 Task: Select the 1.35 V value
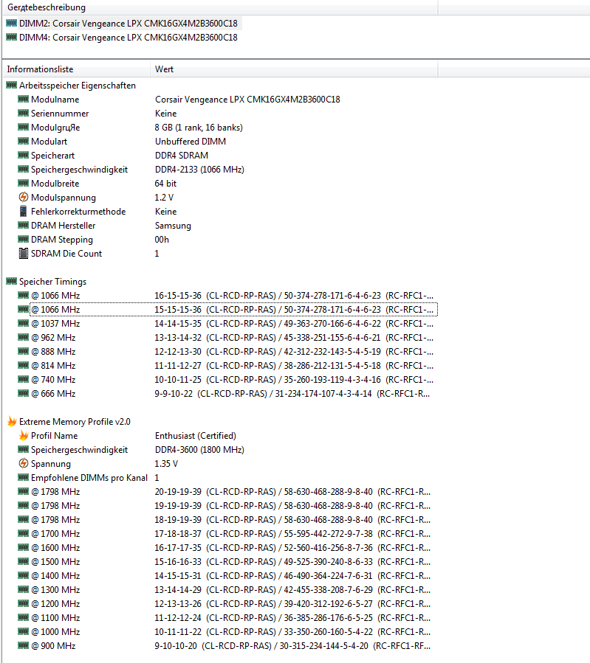(x=166, y=463)
